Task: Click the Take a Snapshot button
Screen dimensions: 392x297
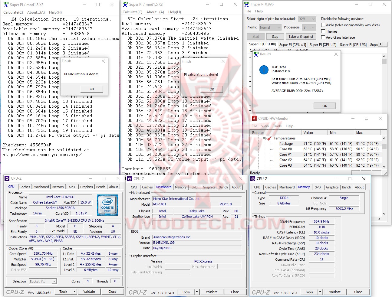Action: 301,37
